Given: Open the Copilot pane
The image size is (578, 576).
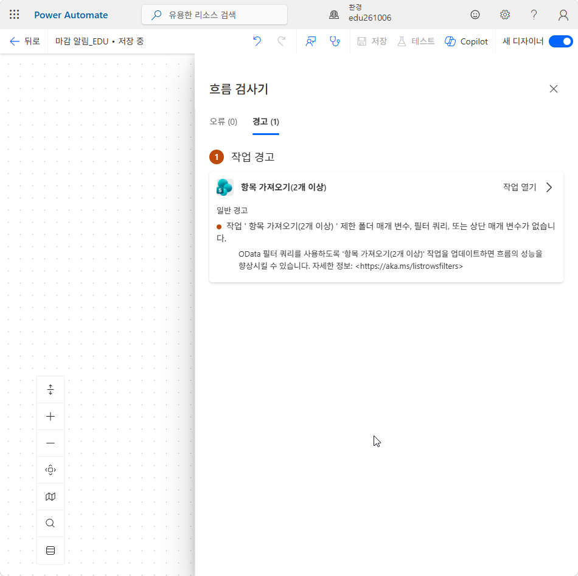Looking at the screenshot, I should point(466,41).
